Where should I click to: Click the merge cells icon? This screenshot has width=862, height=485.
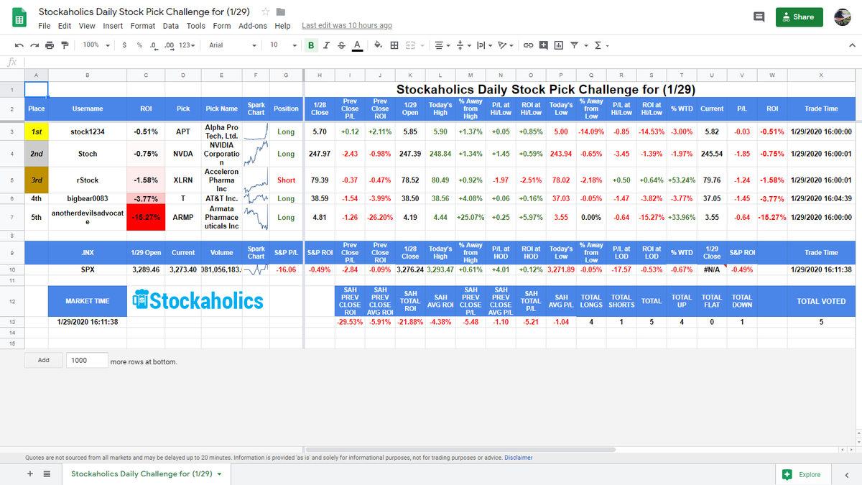click(410, 45)
